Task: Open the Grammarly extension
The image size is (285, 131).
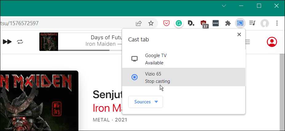Action: point(179,23)
